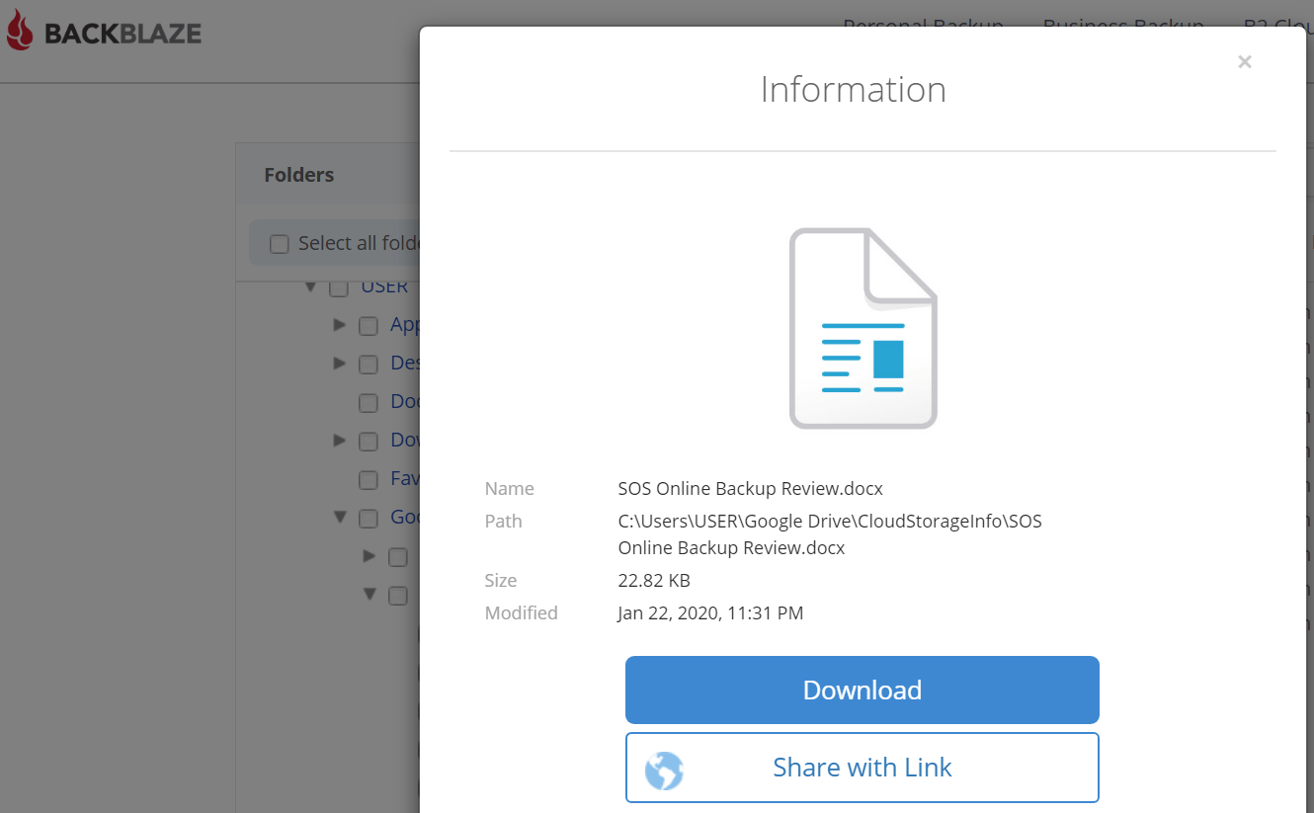Select the USER folder name link
Viewport: 1314px width, 813px height.
(x=384, y=285)
